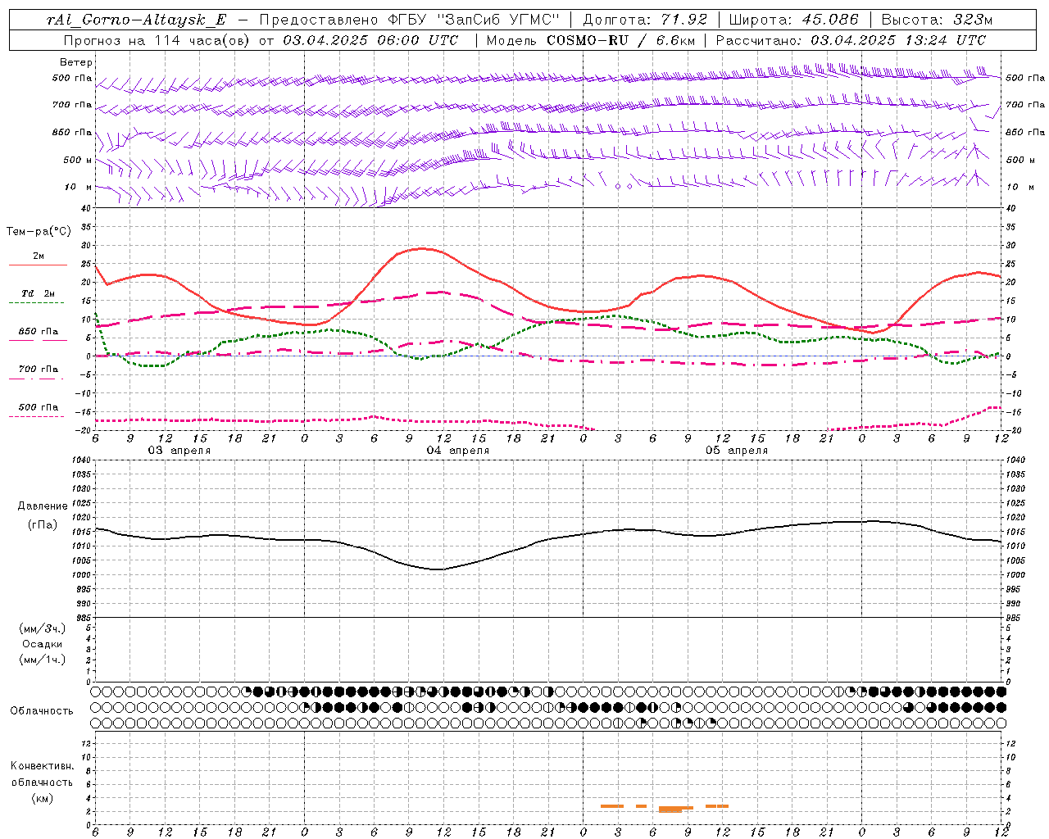The height and width of the screenshot is (839, 1049).
Task: Click the '850 гПа' temperature legend label
Action: point(39,332)
